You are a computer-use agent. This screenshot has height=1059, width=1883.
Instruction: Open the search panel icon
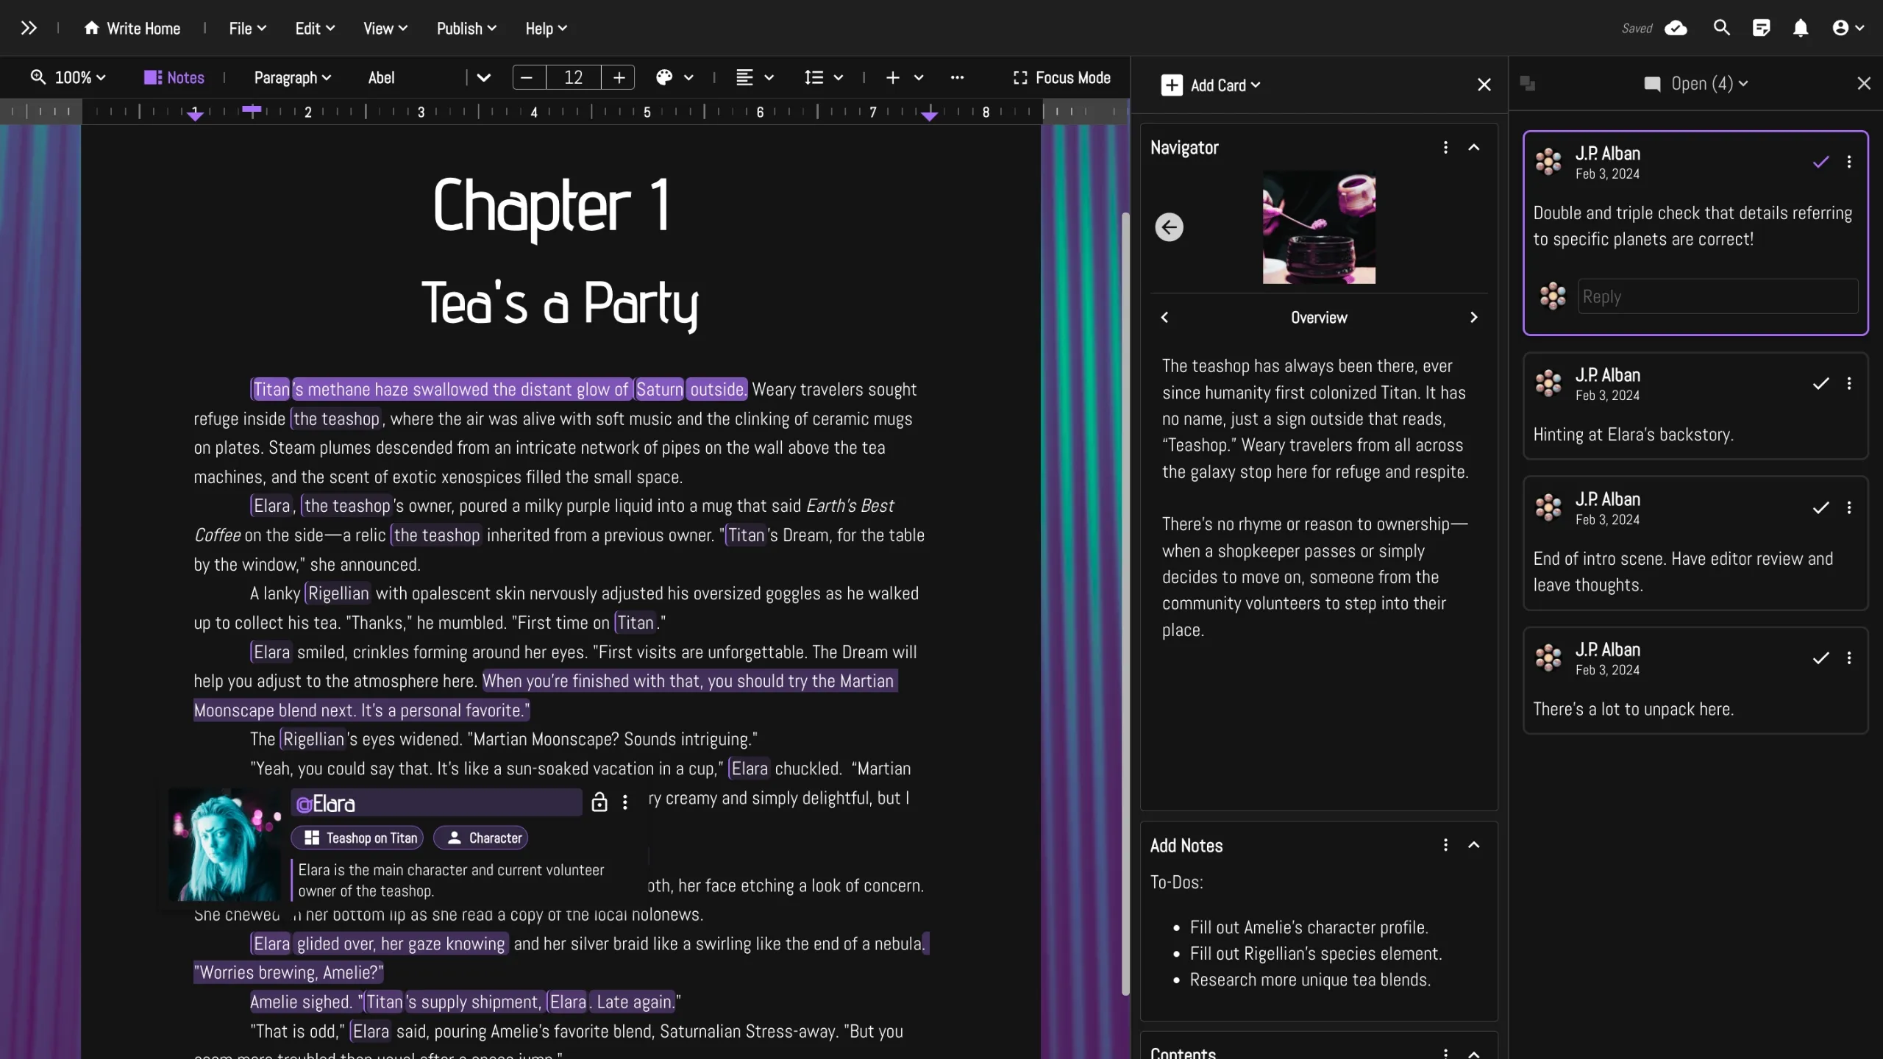pyautogui.click(x=1721, y=29)
